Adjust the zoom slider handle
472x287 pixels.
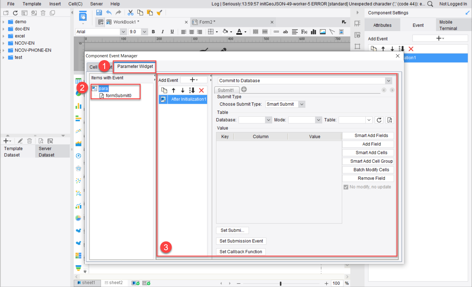click(x=281, y=284)
